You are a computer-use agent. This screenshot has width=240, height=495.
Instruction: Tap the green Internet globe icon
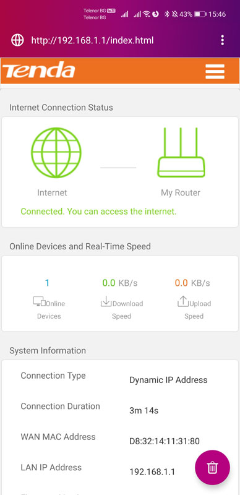(56, 153)
